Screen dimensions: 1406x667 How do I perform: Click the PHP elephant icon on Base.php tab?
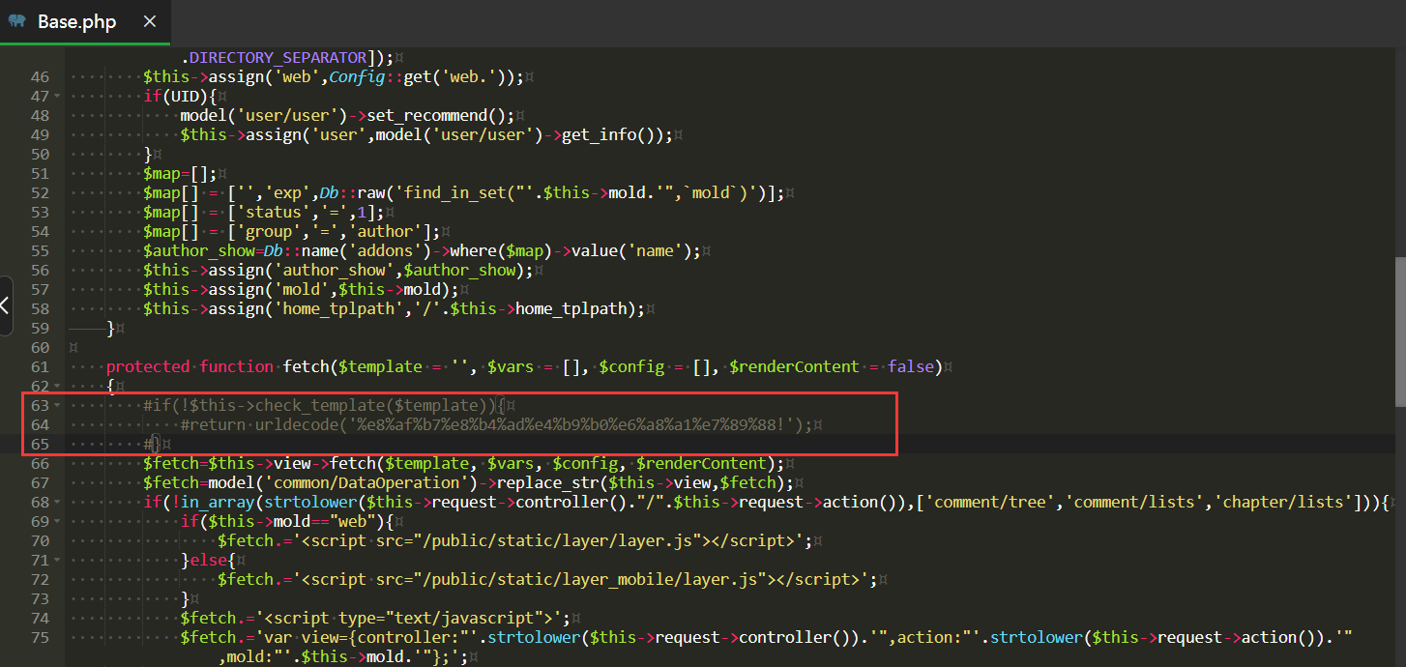tap(16, 21)
